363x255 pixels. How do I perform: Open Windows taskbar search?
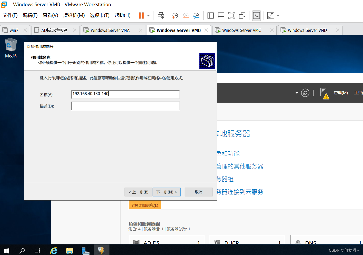tap(22, 250)
